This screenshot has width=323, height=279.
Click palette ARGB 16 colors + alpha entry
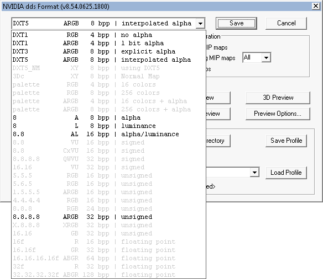[x=109, y=101]
